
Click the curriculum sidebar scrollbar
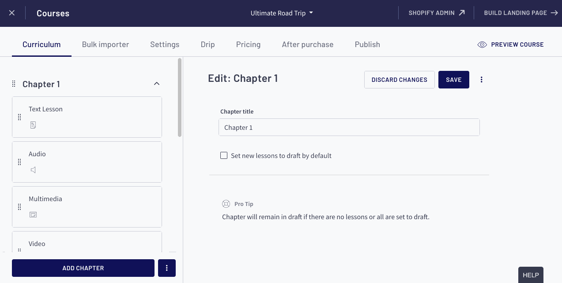180,97
